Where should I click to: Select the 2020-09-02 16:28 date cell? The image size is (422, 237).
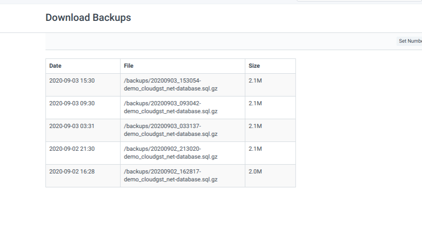tap(72, 172)
